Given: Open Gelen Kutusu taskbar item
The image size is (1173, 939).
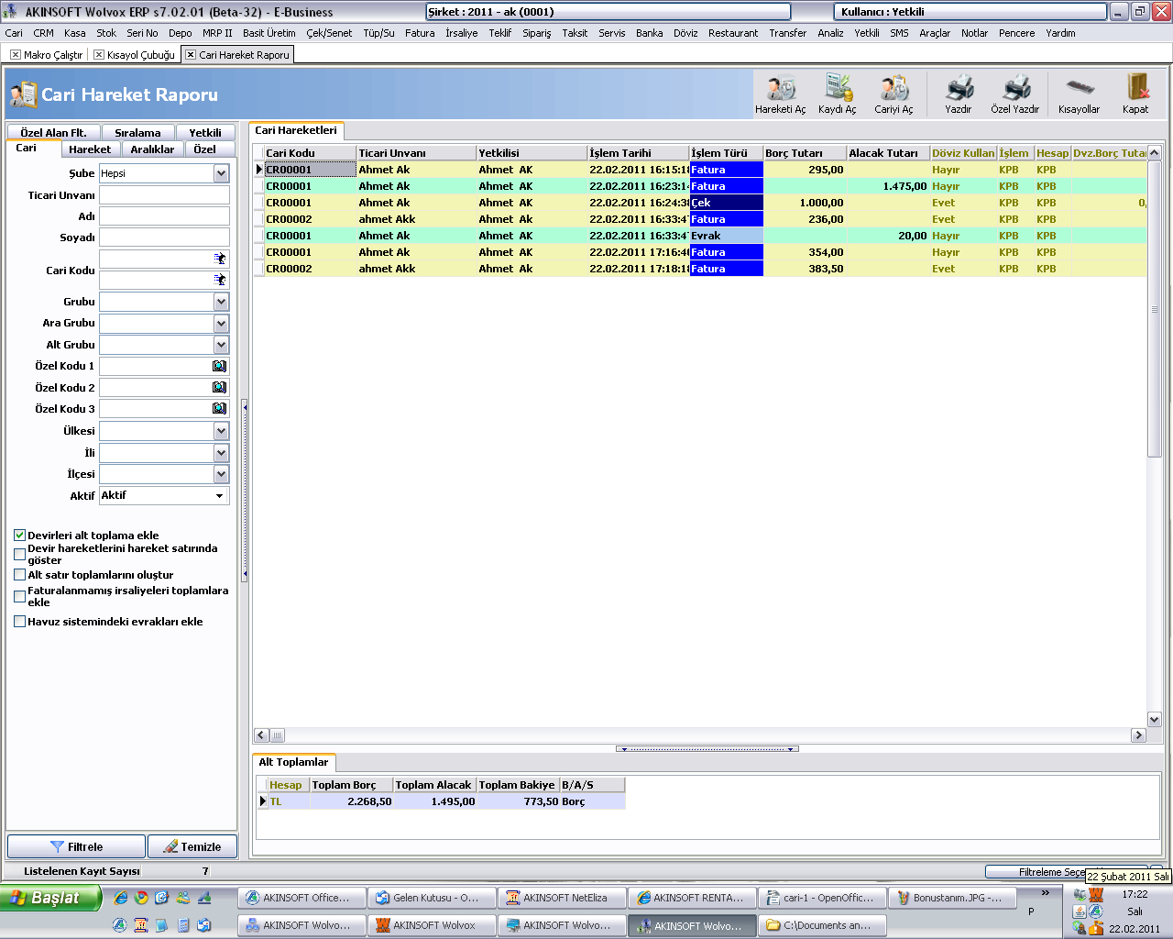Looking at the screenshot, I should (x=432, y=898).
